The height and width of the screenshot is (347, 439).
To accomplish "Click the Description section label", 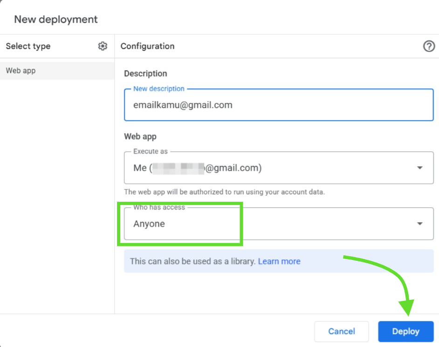I will point(145,73).
